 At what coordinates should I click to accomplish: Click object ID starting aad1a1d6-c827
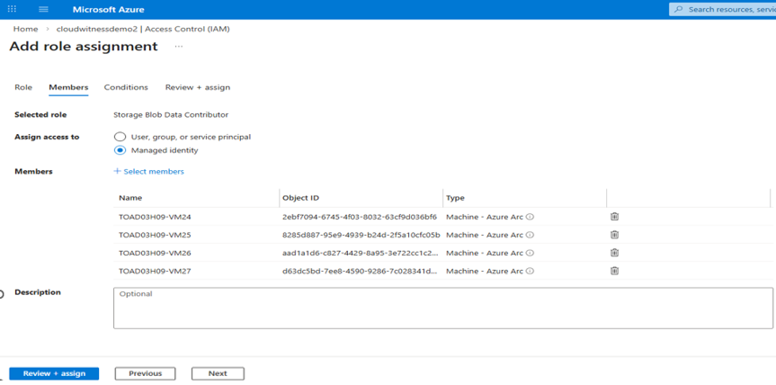[361, 253]
